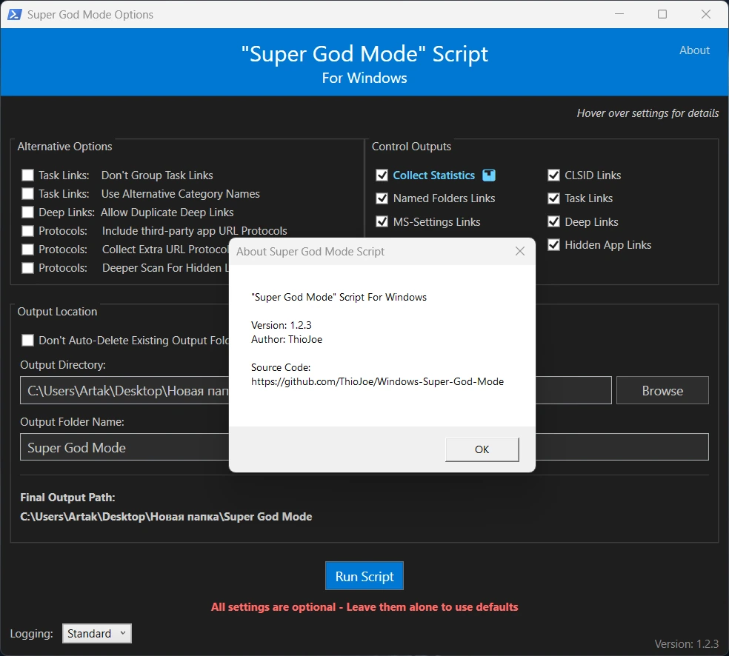The image size is (729, 656).
Task: Close the About Super God Mode dialog
Action: 520,251
